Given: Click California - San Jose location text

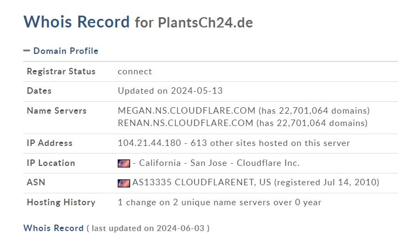Looking at the screenshot, I should pos(183,163).
